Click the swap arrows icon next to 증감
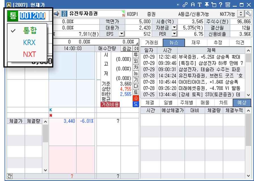254x181 pixels. (x=136, y=49)
